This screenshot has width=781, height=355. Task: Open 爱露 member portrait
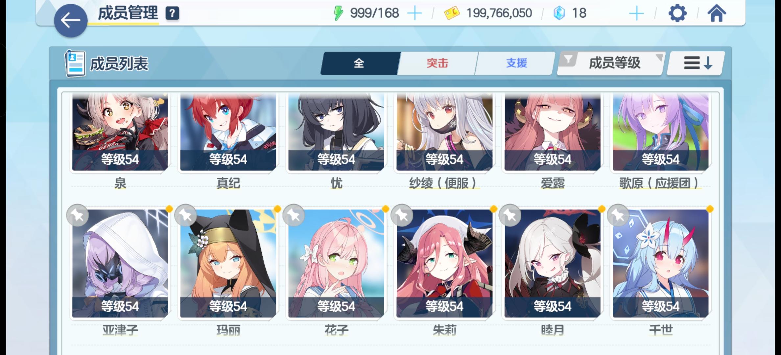tap(553, 132)
